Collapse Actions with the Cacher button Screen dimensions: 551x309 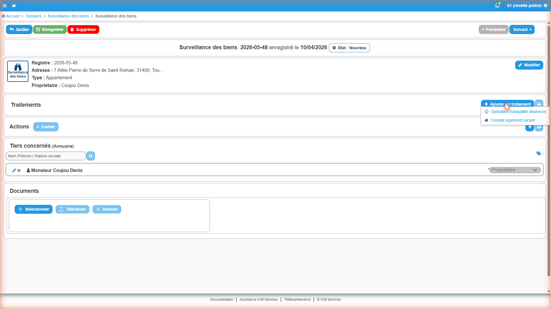[x=46, y=127]
